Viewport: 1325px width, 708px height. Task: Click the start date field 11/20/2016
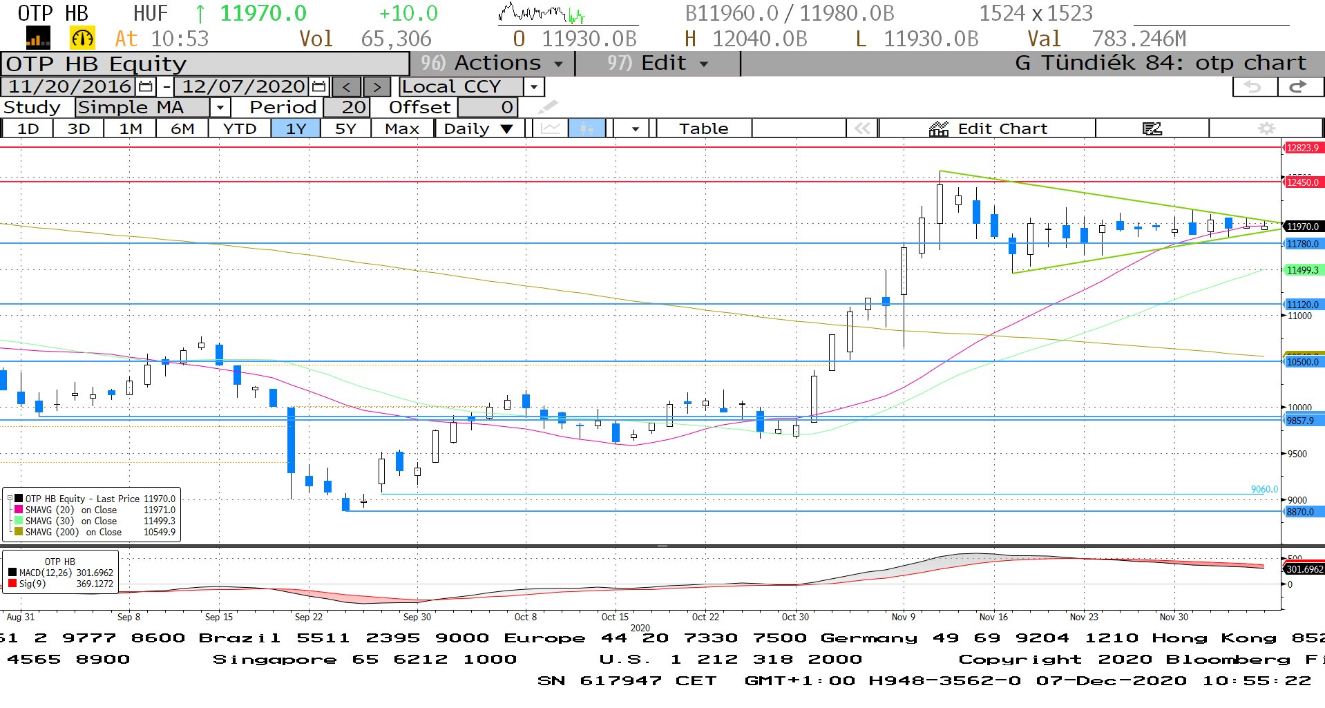(x=69, y=86)
